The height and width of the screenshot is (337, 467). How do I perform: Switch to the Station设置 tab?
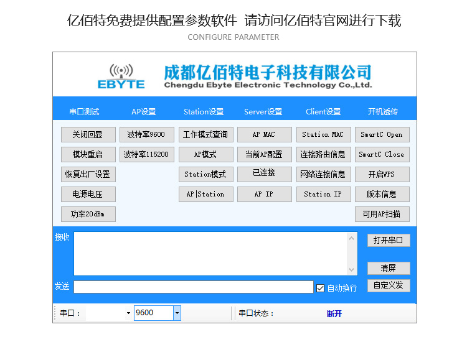pyautogui.click(x=204, y=112)
